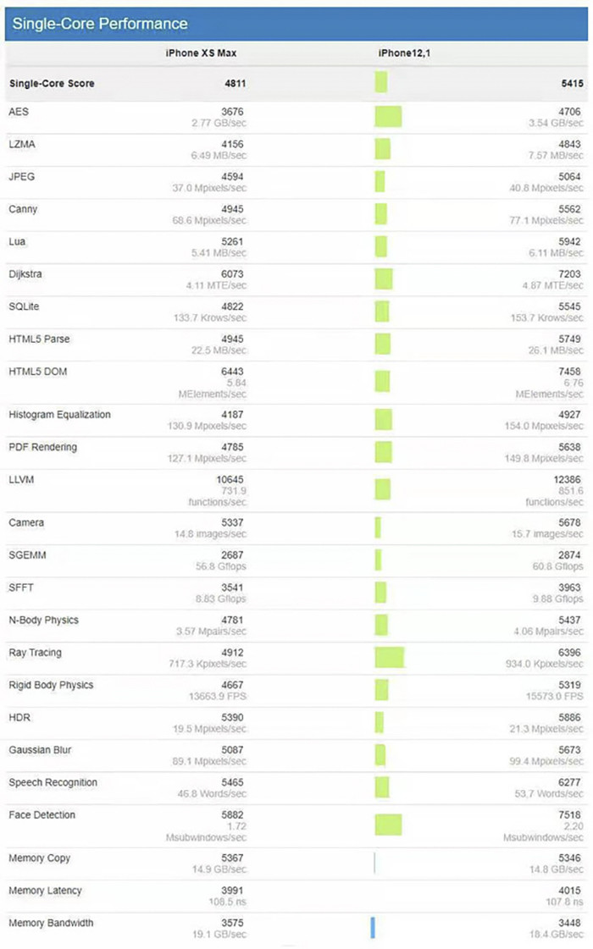The height and width of the screenshot is (949, 593).
Task: Select the N-Body Physics row label
Action: [x=43, y=621]
